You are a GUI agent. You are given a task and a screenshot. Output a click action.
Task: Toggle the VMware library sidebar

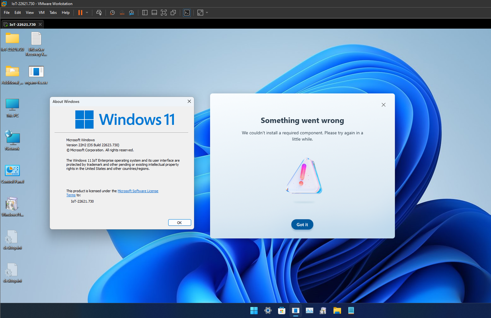point(145,13)
